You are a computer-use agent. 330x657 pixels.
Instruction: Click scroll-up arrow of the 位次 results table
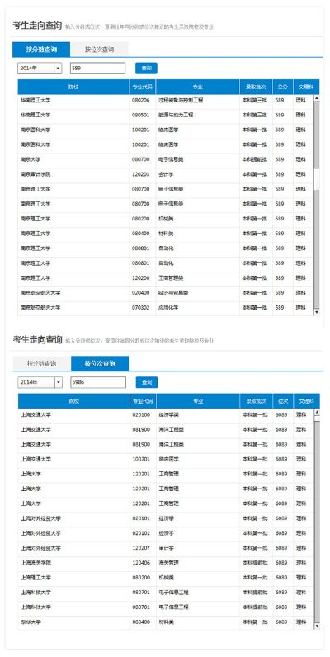317,413
